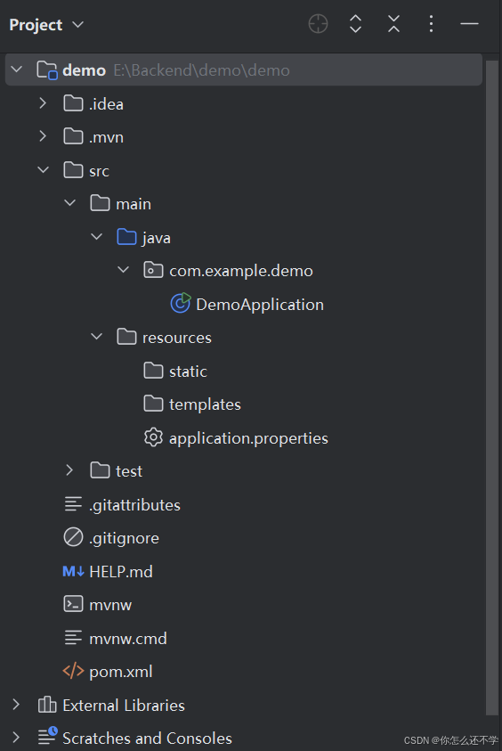Image resolution: width=502 pixels, height=751 pixels.
Task: Click the .gitattributes text file icon
Action: [x=73, y=504]
